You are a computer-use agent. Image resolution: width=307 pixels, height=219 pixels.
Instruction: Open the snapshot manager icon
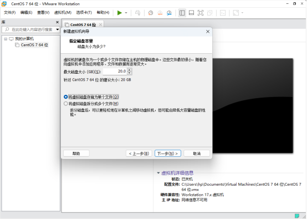tap(169, 13)
